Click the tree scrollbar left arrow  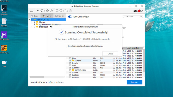(29, 77)
